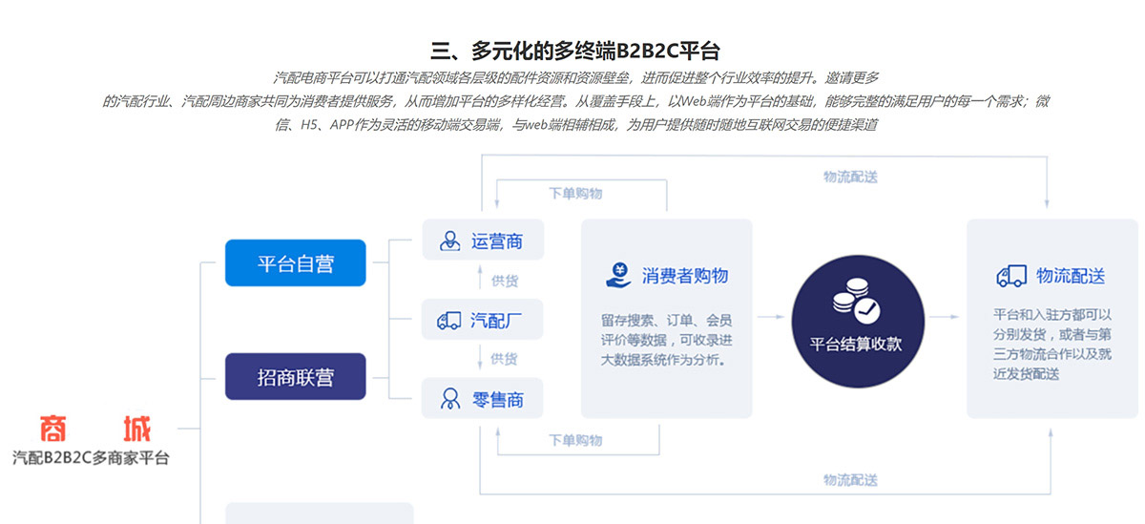Screen dimensions: 1145x524
Task: Click the 供货 label between 运营商 and 汽配厂
Action: point(504,281)
